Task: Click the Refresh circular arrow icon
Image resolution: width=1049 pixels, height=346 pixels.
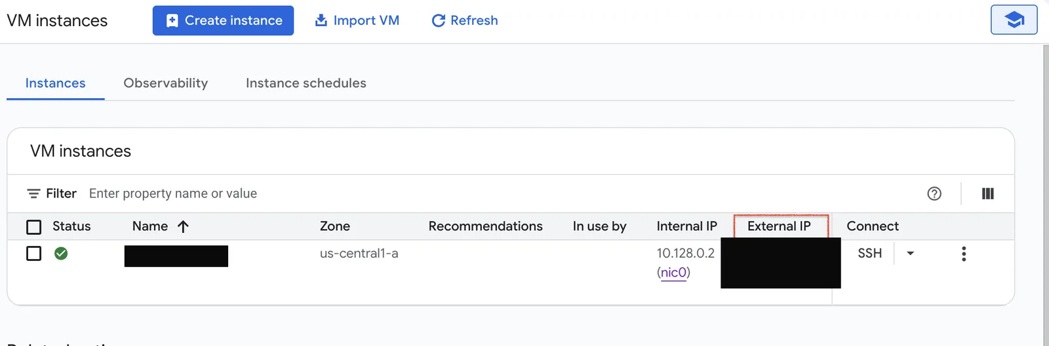Action: point(438,20)
